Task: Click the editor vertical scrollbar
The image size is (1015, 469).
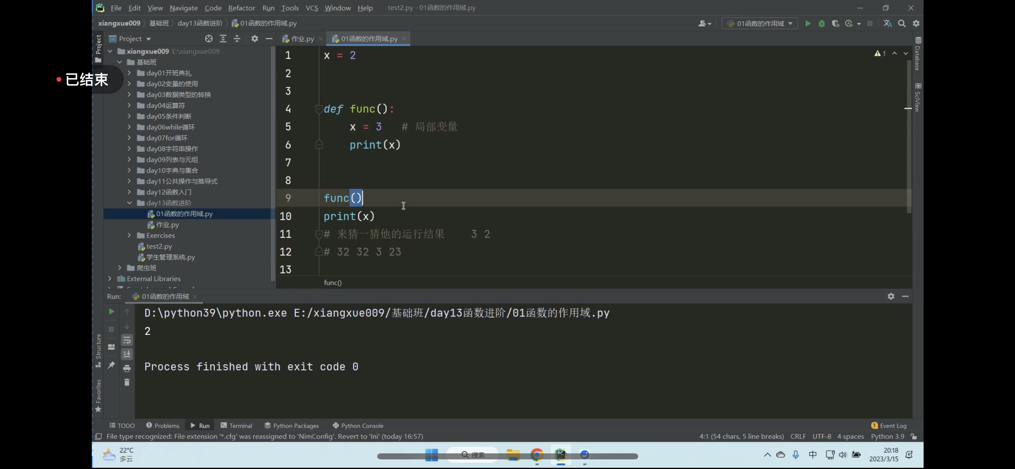Action: [x=908, y=136]
